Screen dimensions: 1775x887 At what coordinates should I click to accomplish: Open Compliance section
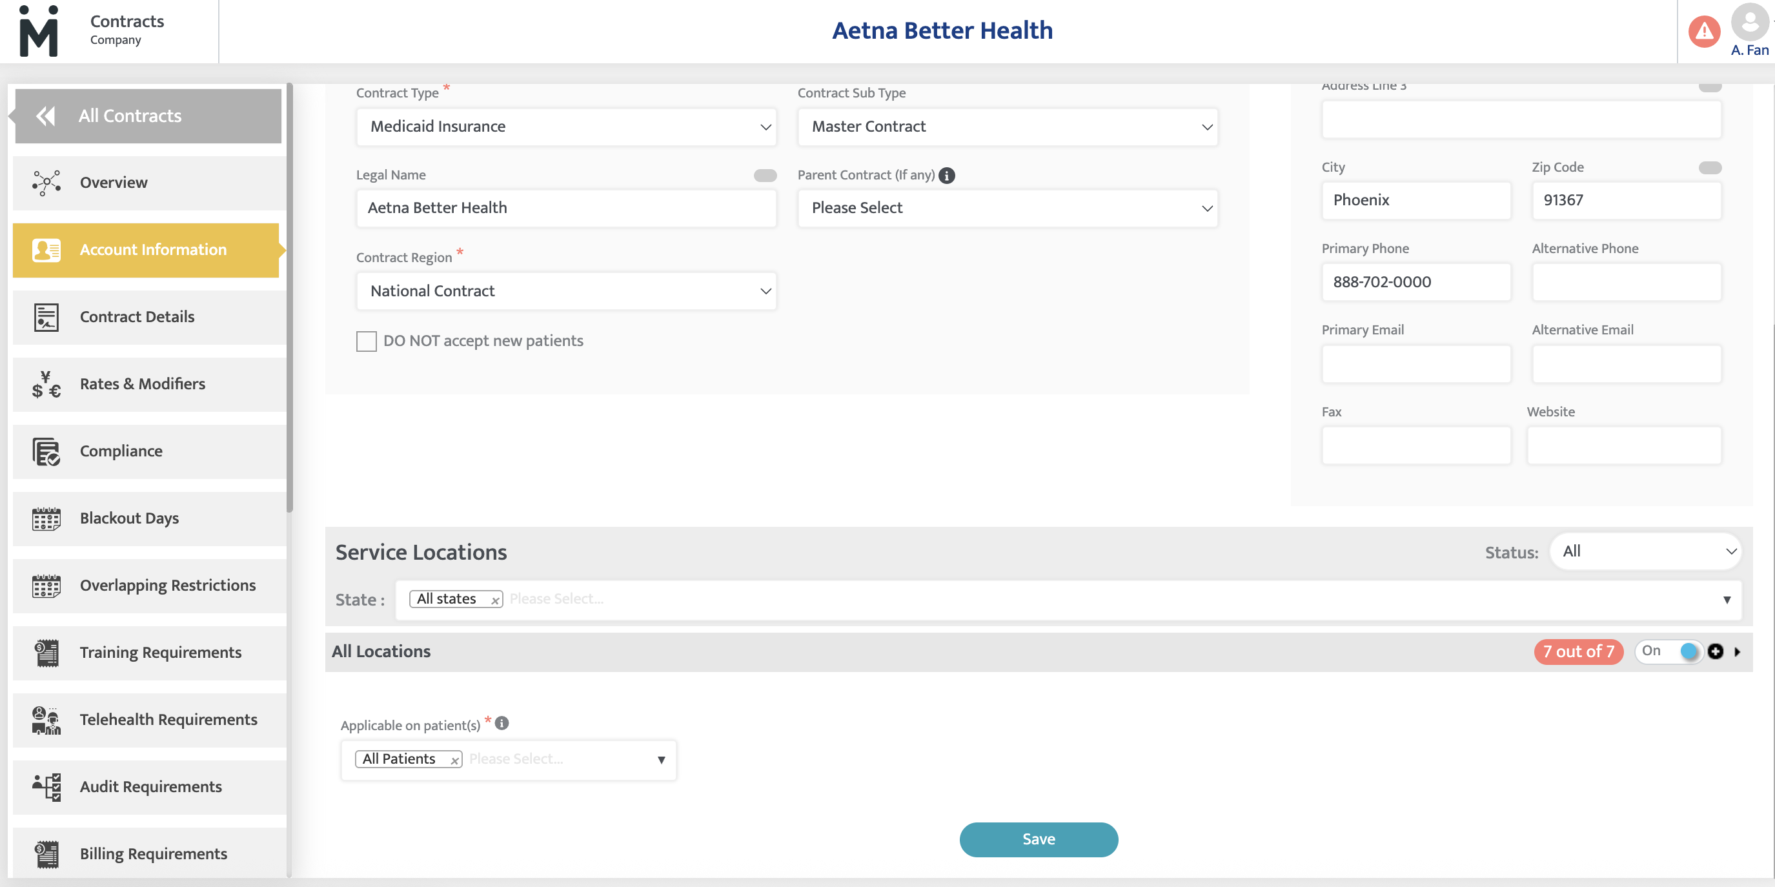[150, 451]
